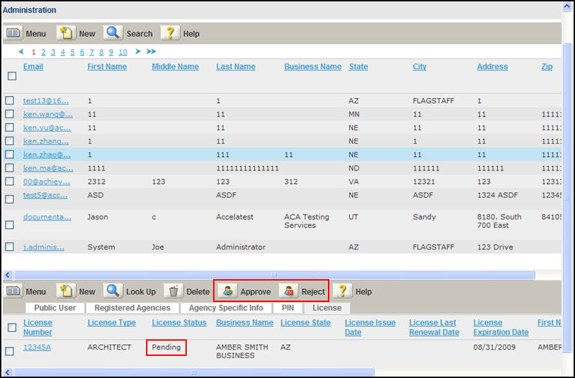The height and width of the screenshot is (378, 575).
Task: Go to next page arrow in pagination
Action: point(138,52)
